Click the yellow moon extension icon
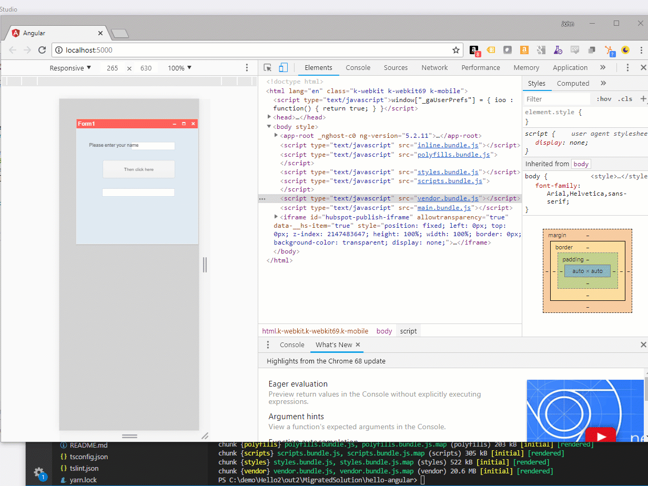The height and width of the screenshot is (486, 648). pyautogui.click(x=625, y=50)
